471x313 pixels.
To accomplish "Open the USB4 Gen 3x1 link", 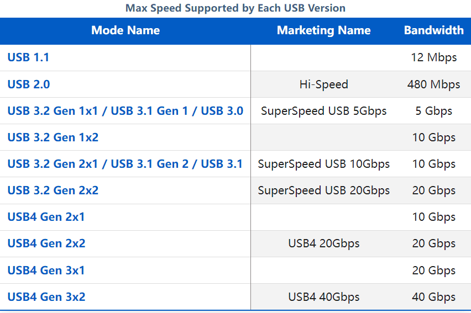I will click(x=46, y=270).
